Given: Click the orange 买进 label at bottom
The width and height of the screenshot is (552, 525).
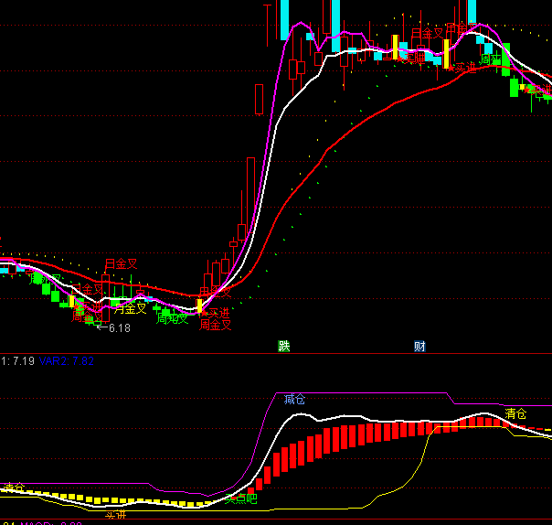Looking at the screenshot, I should click(x=115, y=517).
